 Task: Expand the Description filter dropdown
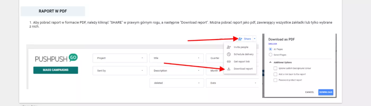[x=177, y=71]
